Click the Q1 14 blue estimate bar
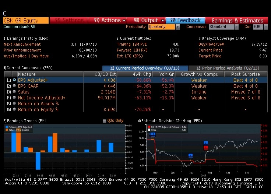The image size is (271, 194). click(x=99, y=146)
